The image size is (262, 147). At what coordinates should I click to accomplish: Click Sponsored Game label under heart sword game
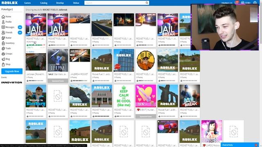click(146, 116)
